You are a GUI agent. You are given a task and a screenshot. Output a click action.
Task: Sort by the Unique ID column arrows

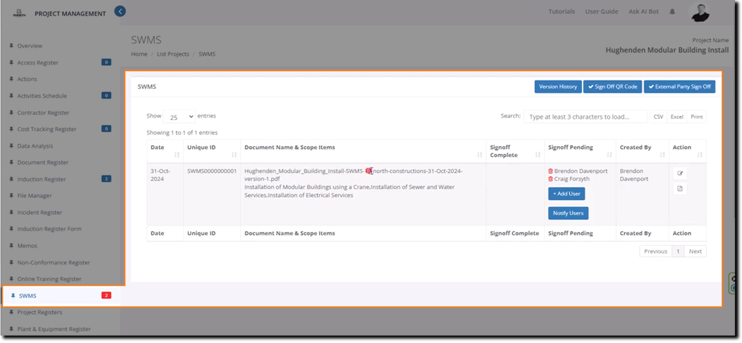point(234,155)
